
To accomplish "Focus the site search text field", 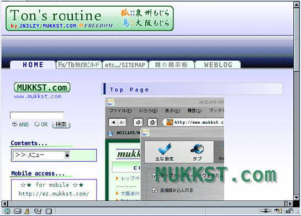I will (x=37, y=115).
